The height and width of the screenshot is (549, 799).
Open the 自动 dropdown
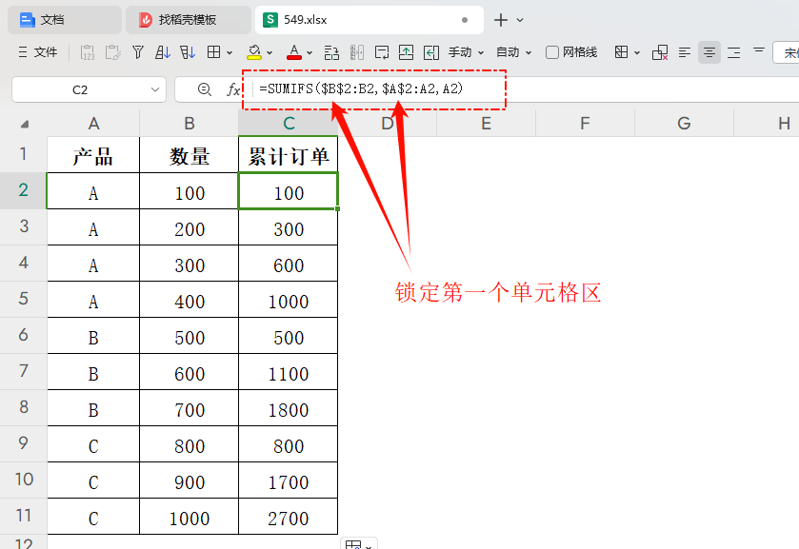513,52
